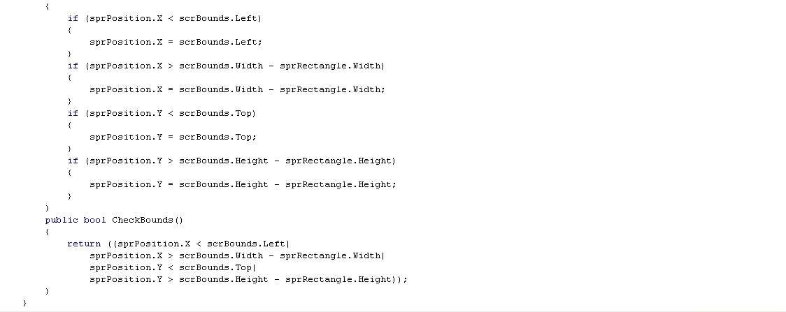Click sprRectangle.Width in the return expression

pyautogui.click(x=330, y=256)
